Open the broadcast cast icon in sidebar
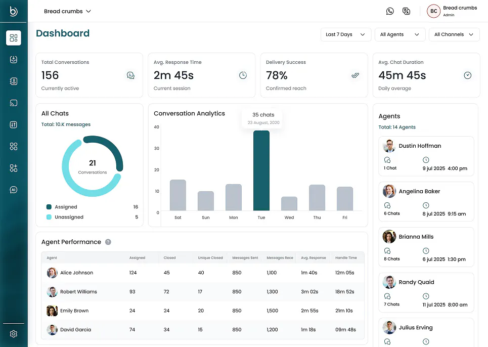This screenshot has width=488, height=347. point(13,103)
